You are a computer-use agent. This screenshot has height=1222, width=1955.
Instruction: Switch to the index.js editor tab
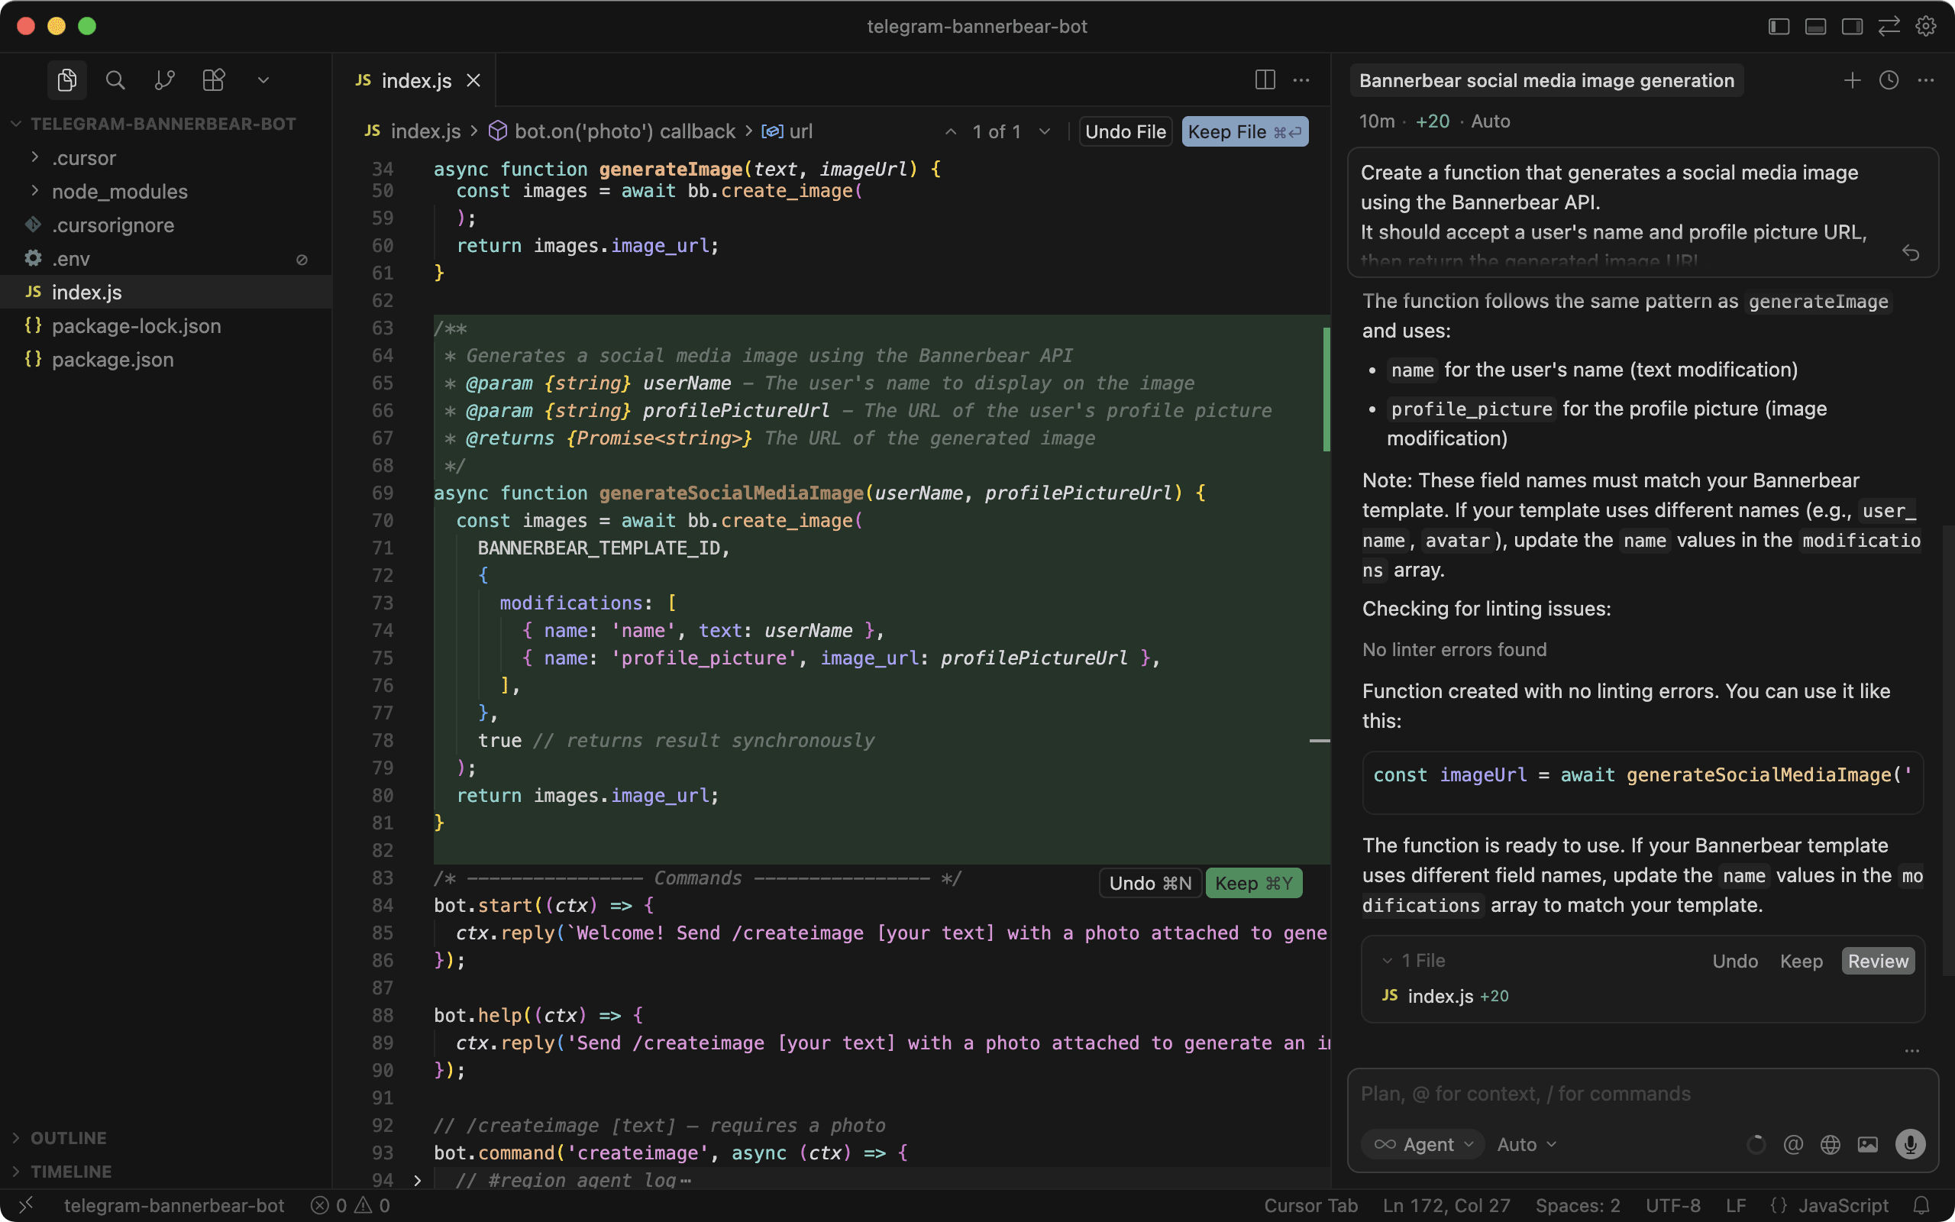coord(417,80)
